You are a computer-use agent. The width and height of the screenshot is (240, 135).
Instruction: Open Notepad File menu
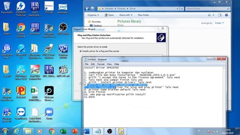[x=87, y=64]
